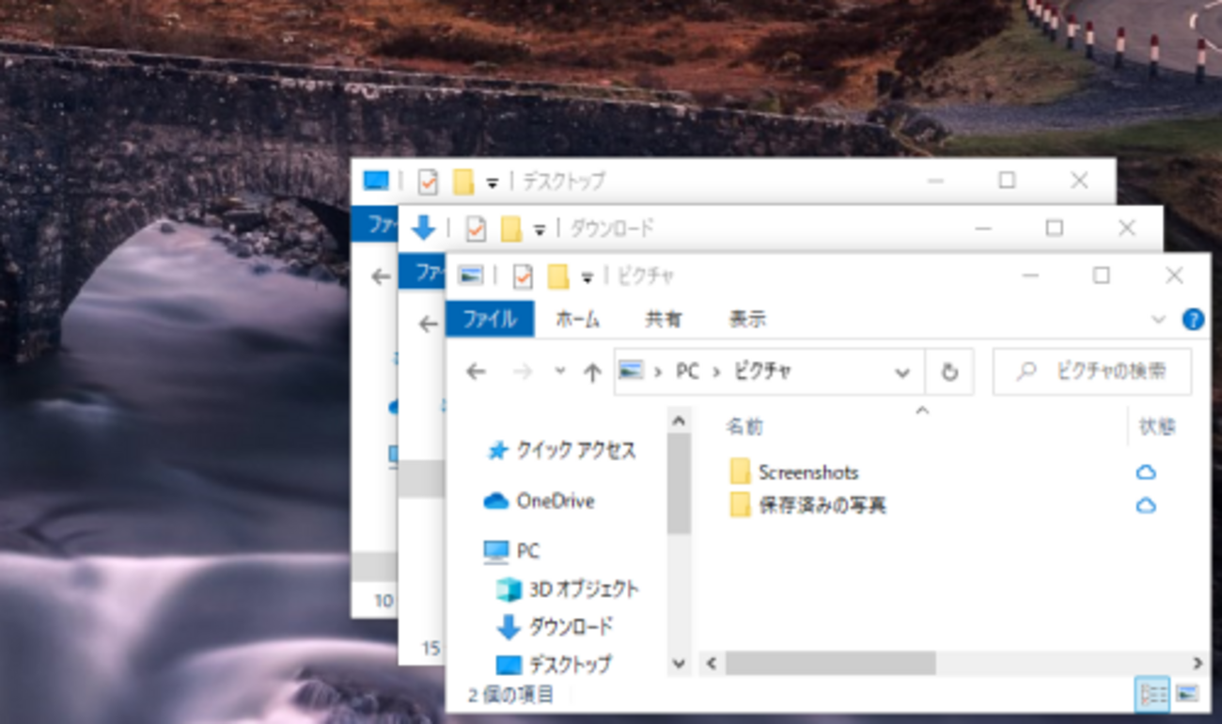Select 3D オブジェクト in the navigation pane
The width and height of the screenshot is (1222, 724).
click(x=568, y=590)
